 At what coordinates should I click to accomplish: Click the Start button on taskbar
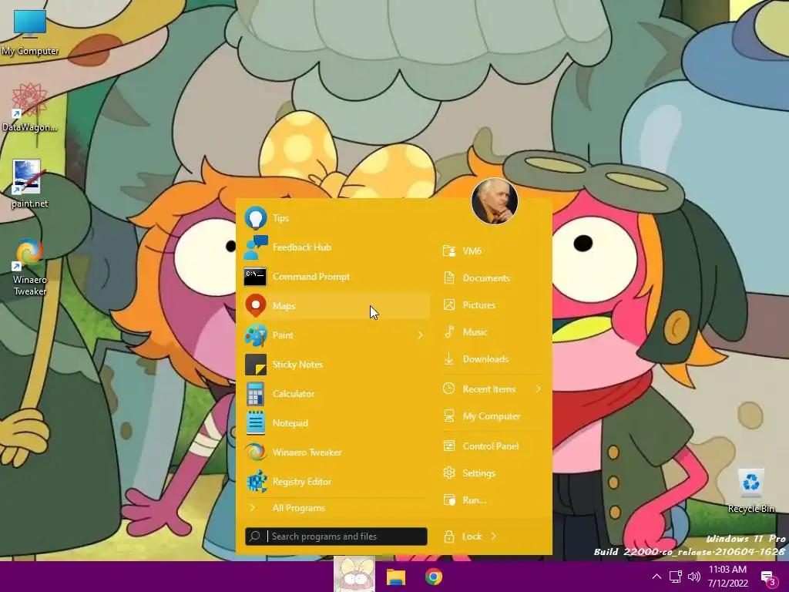tap(354, 574)
